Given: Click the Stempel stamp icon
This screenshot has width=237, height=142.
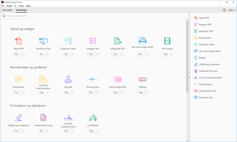Looking at the screenshot, I should 68,79.
